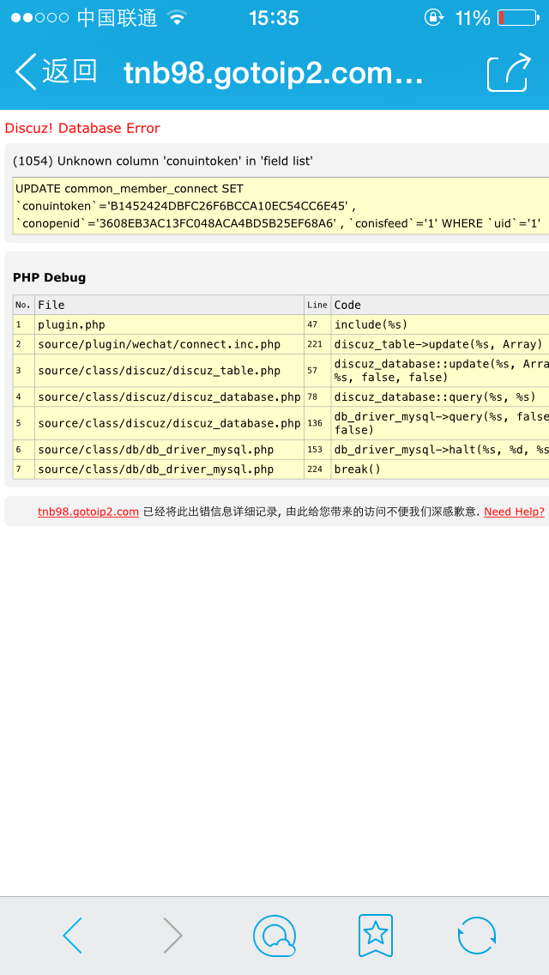
Task: Open the tnb98.gotoip2.com red link
Action: pos(88,512)
